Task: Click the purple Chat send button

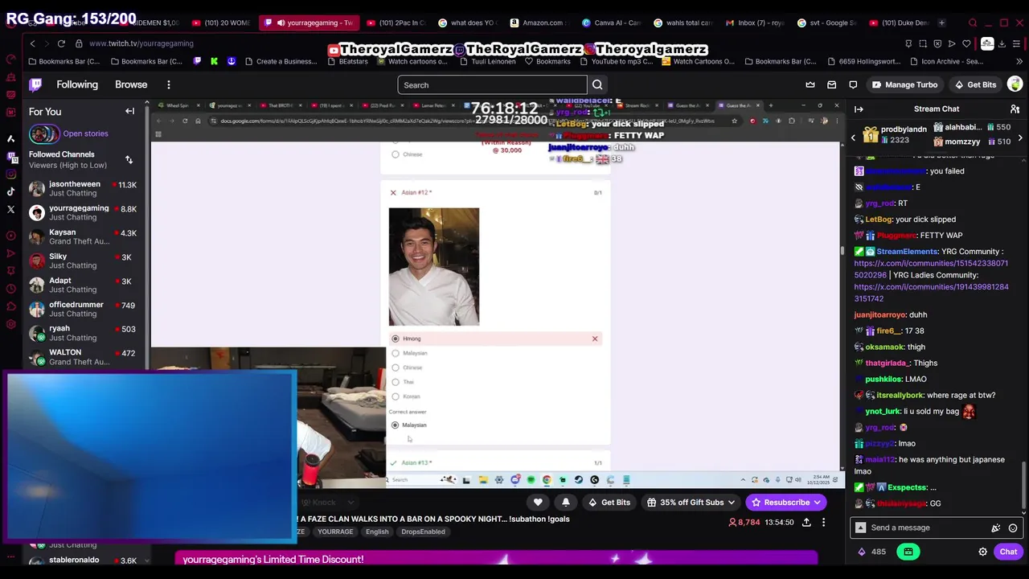Action: coord(1008,552)
